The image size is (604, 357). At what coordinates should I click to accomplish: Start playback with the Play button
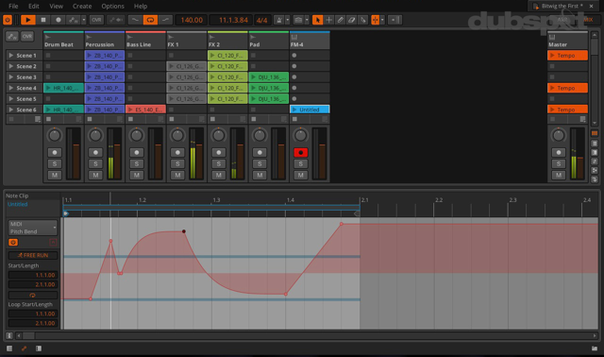pyautogui.click(x=28, y=20)
